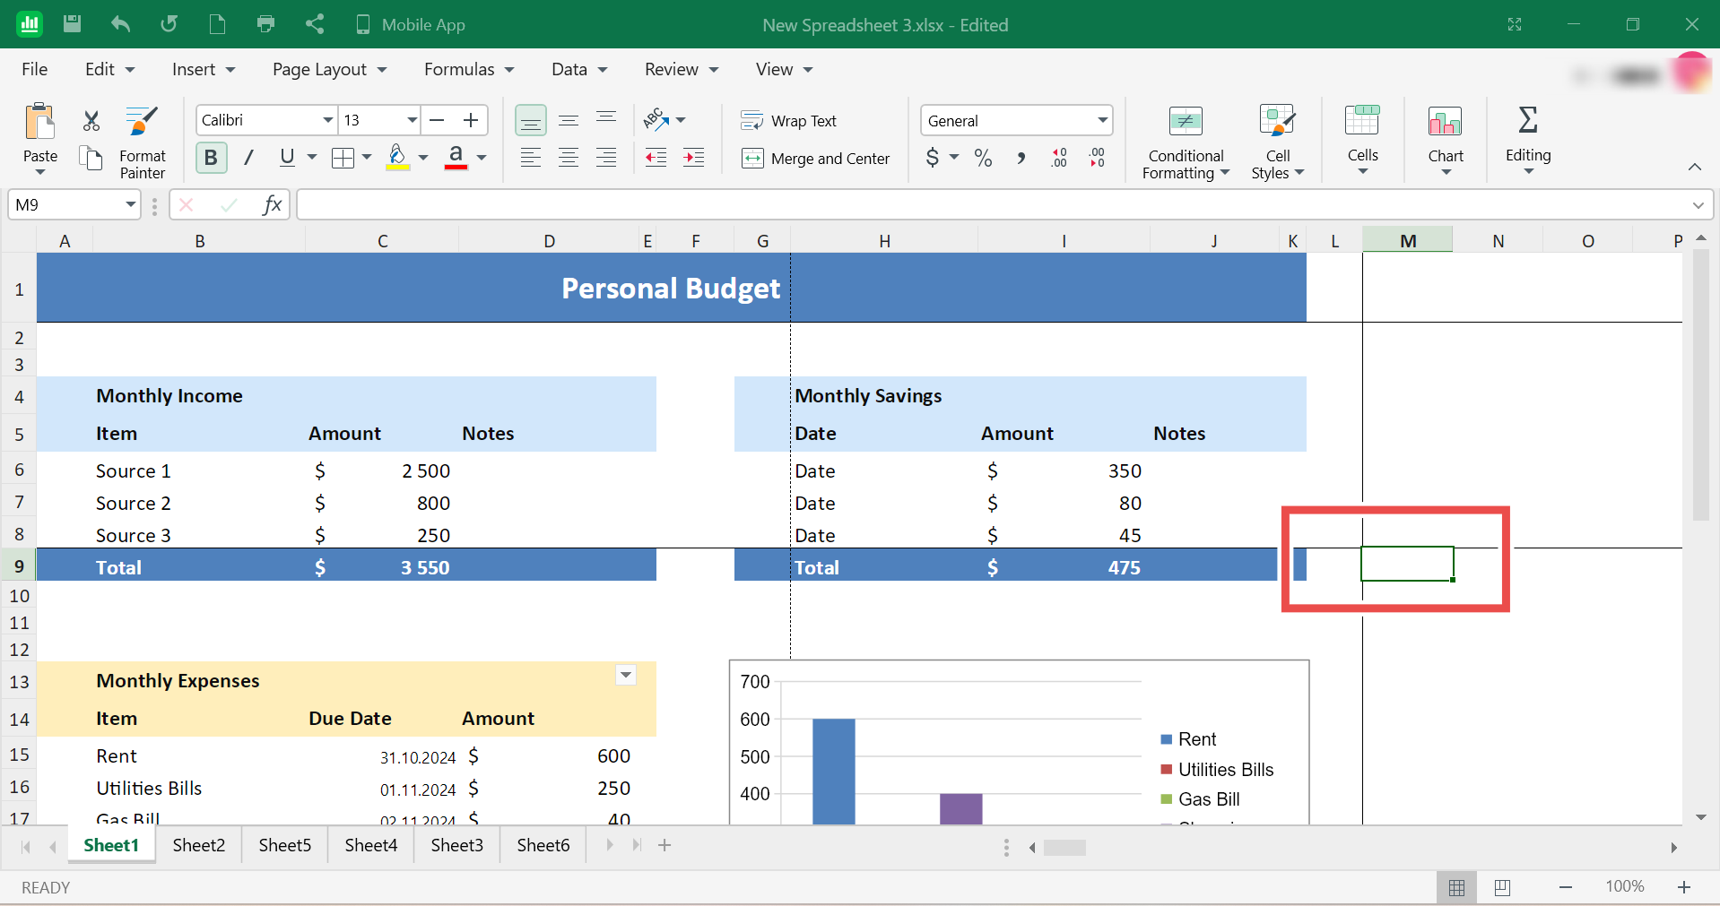1720x906 pixels.
Task: Open the Cells options
Action: pos(1362,139)
